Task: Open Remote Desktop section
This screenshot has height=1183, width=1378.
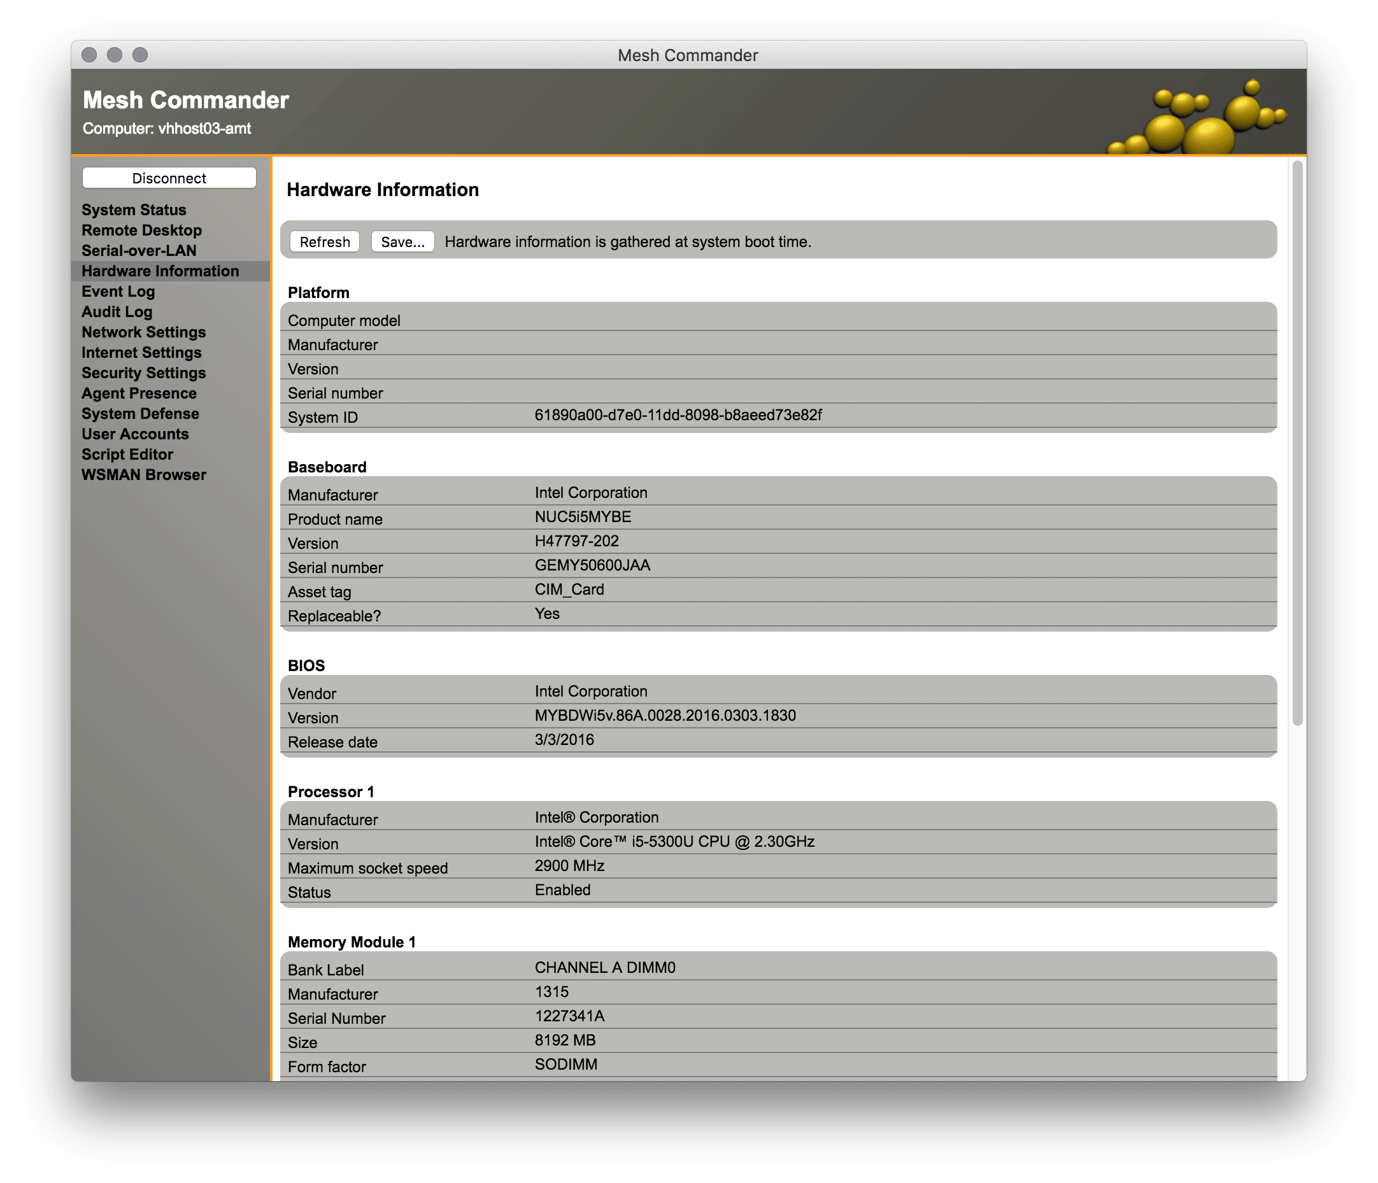Action: click(x=141, y=230)
